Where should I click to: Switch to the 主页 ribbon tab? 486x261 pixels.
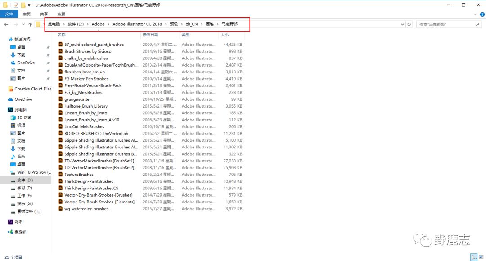pyautogui.click(x=27, y=14)
